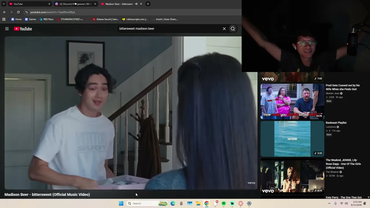Click the Madison Beer bittersweet video title
Screen dimensions: 370x208
pos(47,195)
